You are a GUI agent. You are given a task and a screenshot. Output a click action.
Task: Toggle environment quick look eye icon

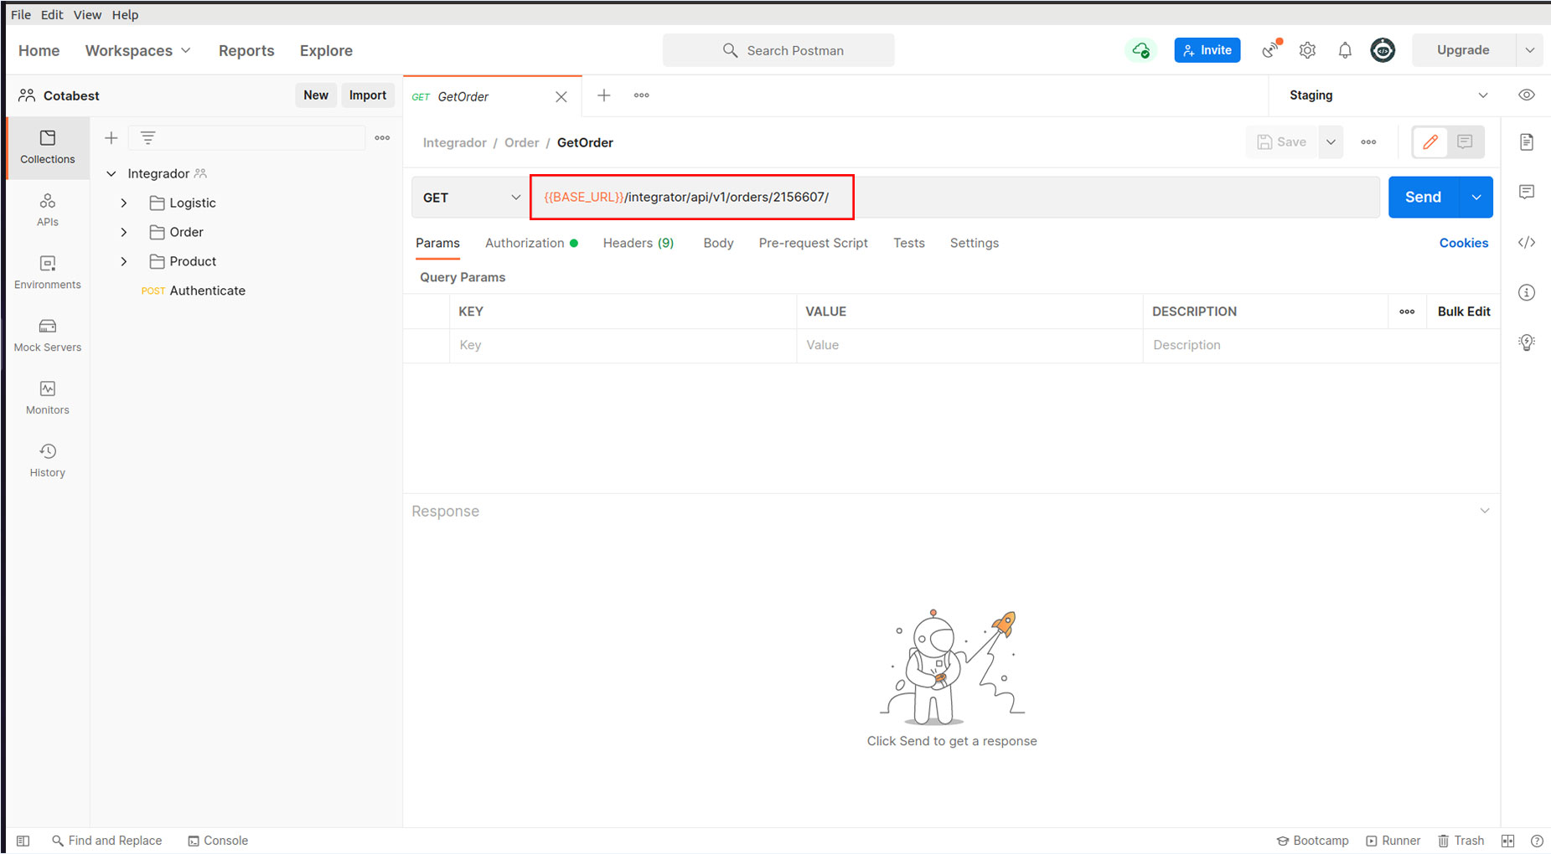coord(1527,95)
